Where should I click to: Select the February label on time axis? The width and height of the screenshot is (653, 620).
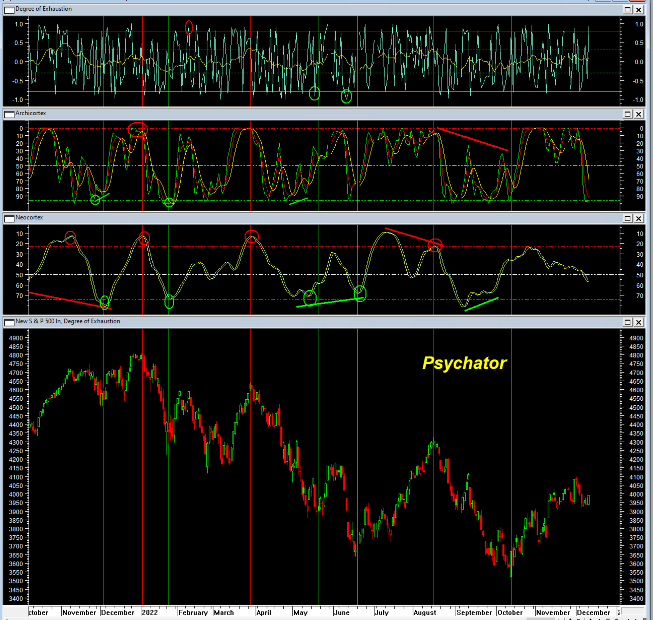[193, 612]
